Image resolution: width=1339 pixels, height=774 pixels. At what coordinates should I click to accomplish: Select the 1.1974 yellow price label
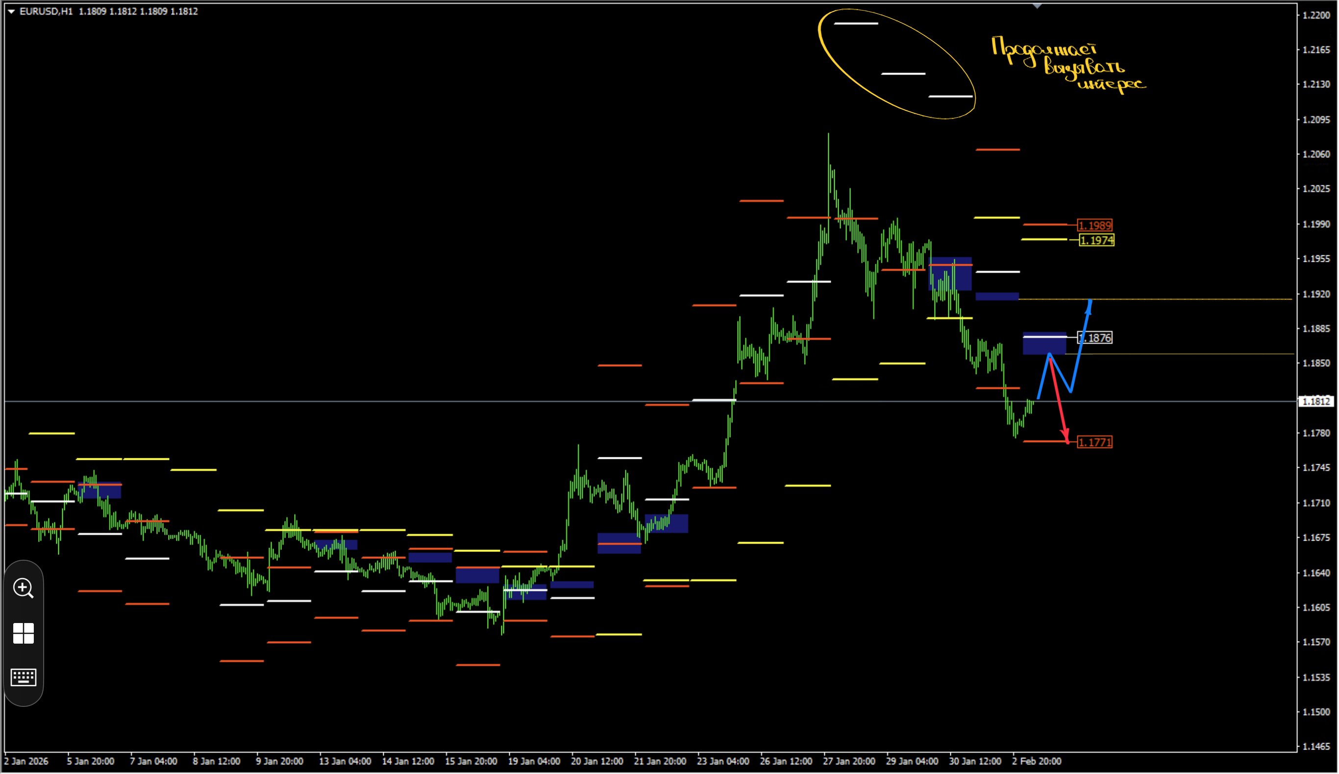1097,240
